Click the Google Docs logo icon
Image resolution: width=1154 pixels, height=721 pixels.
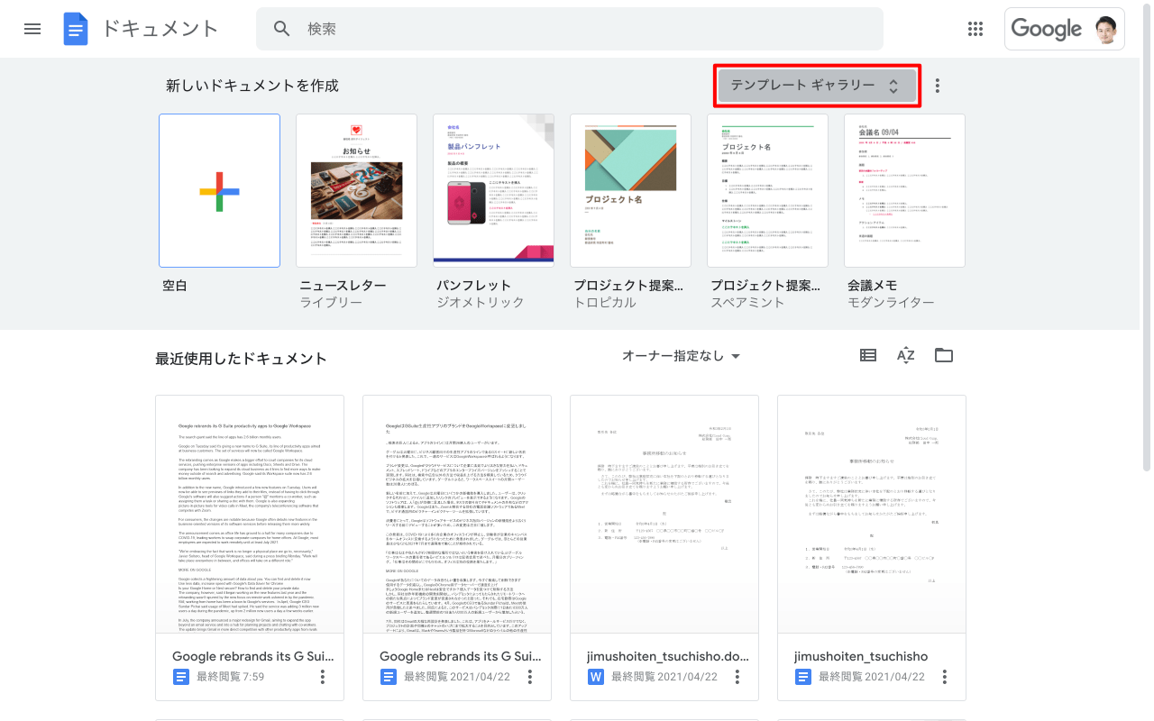(x=76, y=29)
